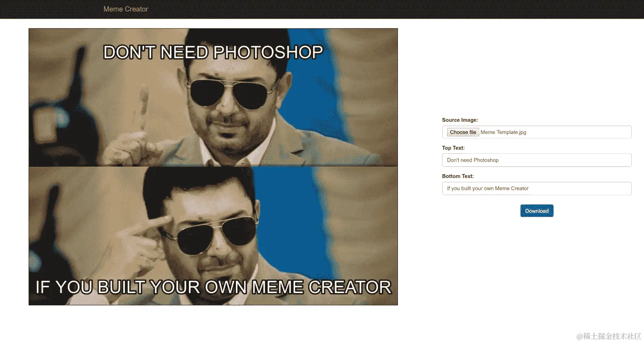Image resolution: width=644 pixels, height=343 pixels.
Task: Click the Choose file button
Action: pos(463,132)
